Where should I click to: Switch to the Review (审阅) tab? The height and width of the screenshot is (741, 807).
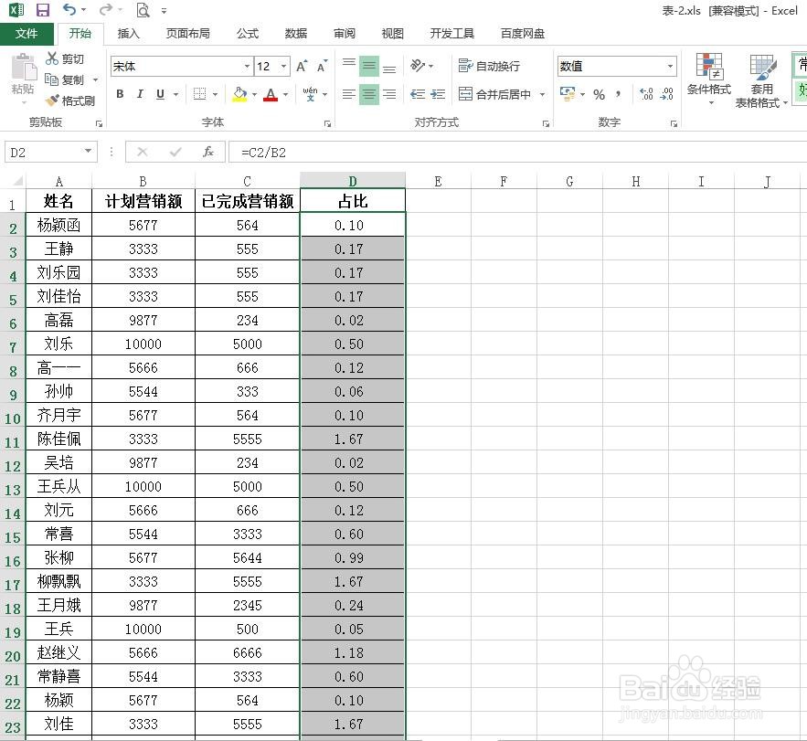point(345,34)
